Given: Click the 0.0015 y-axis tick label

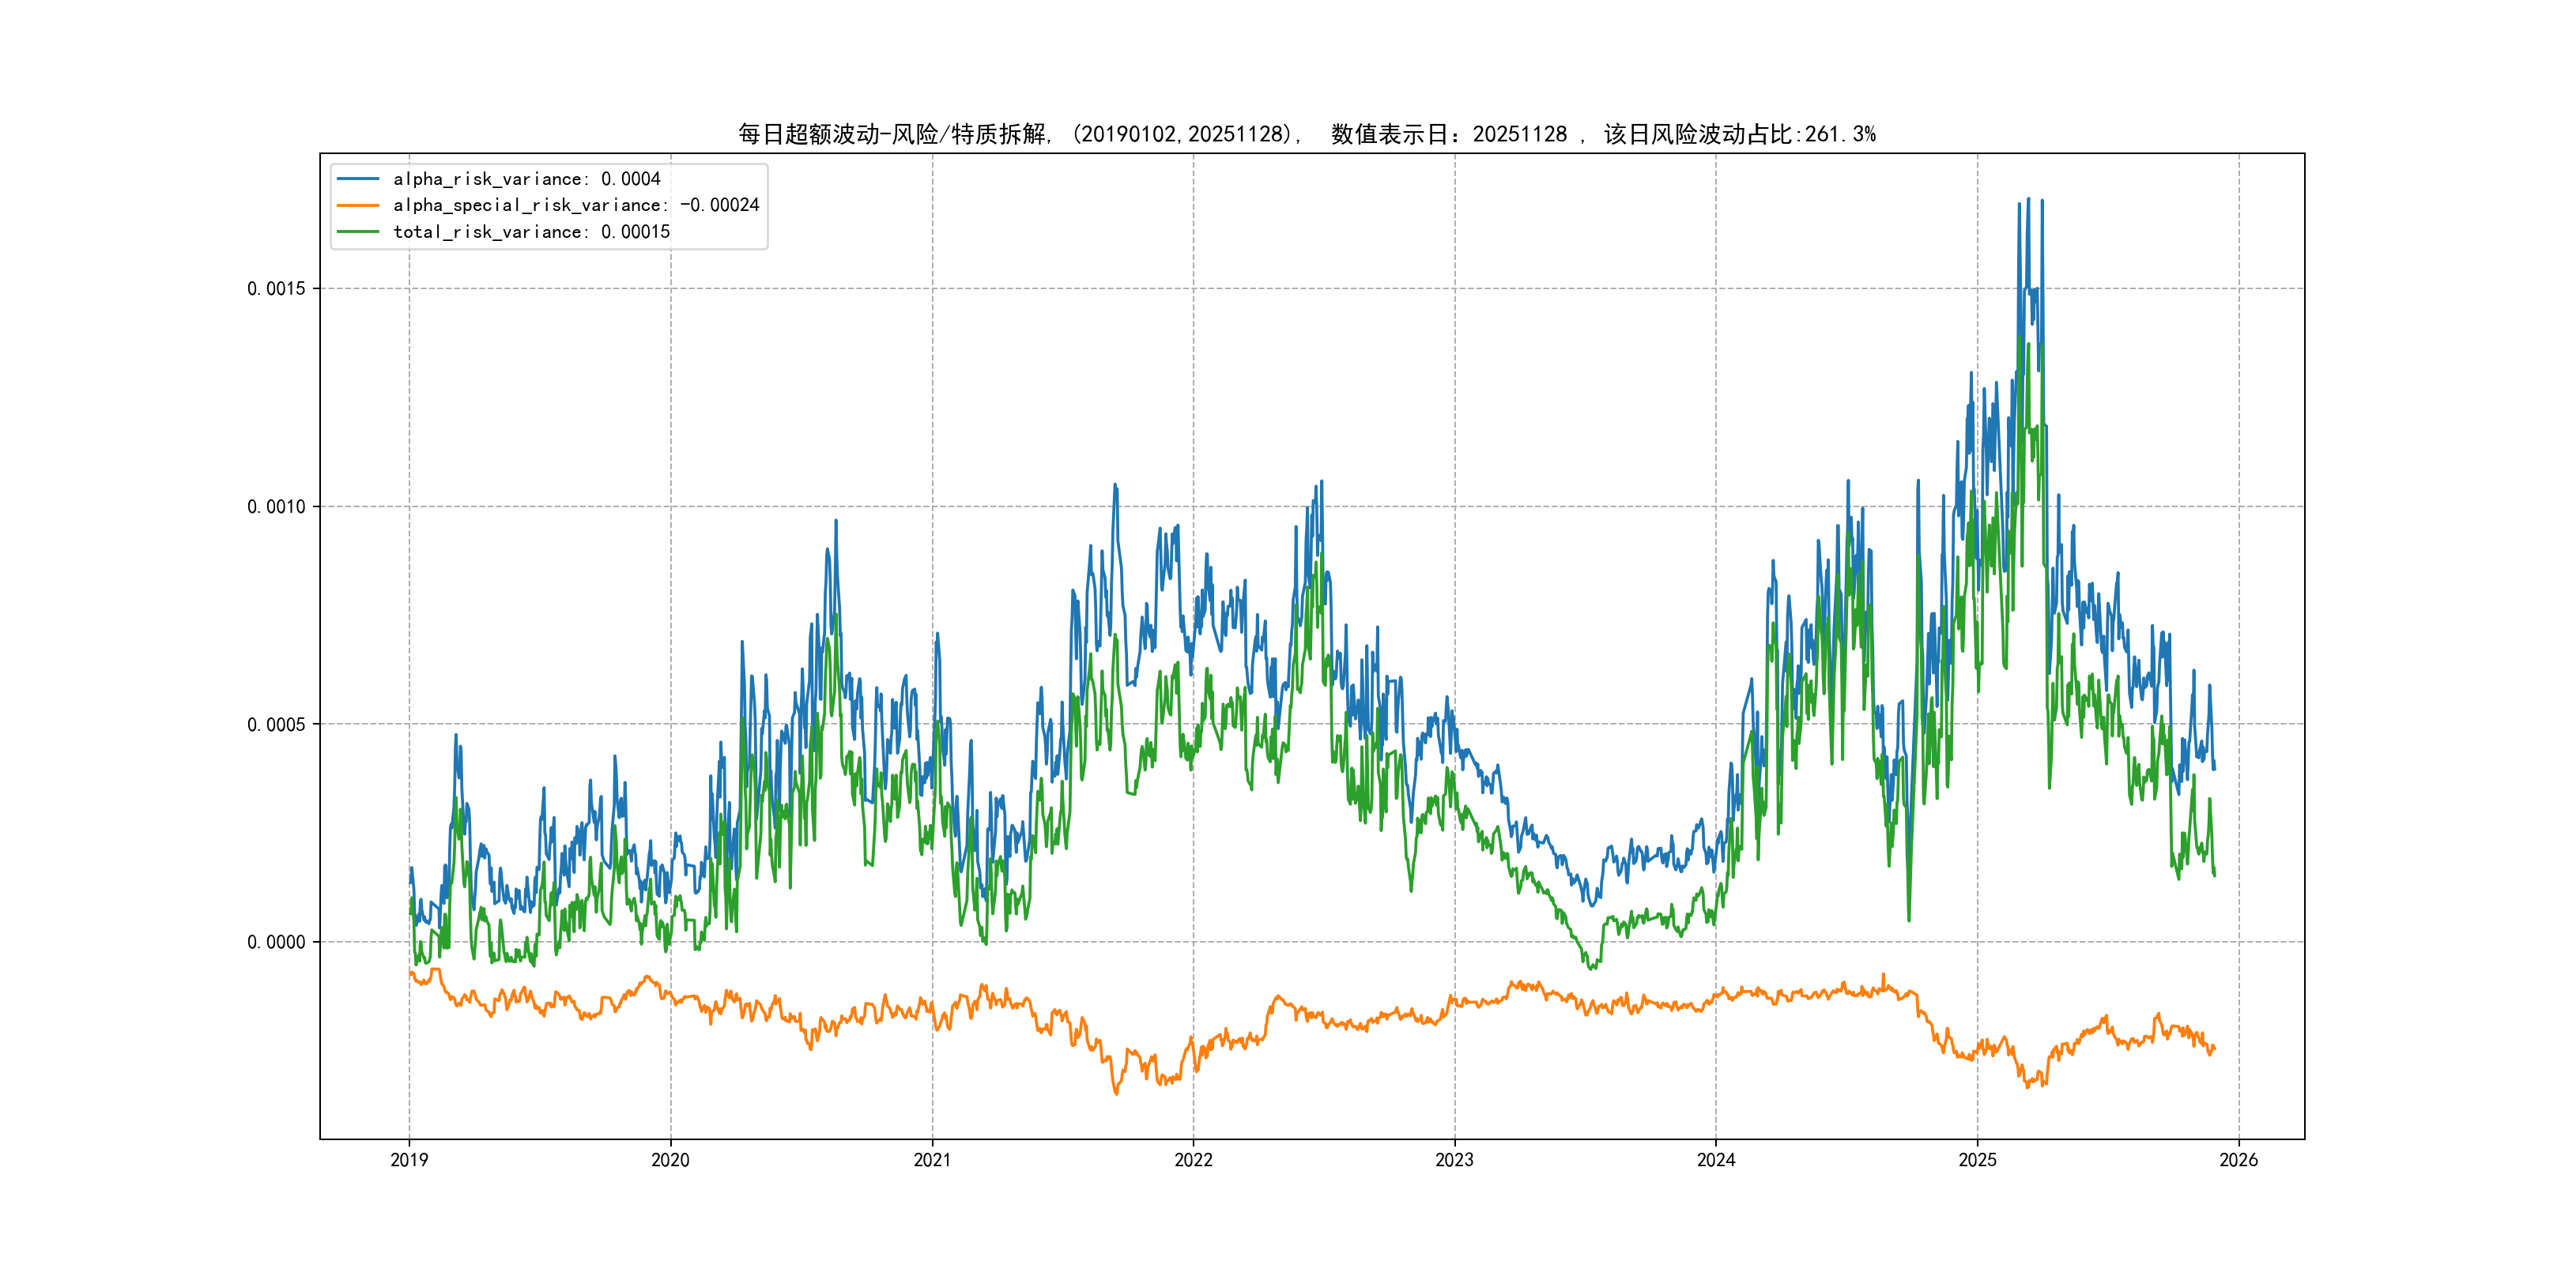Looking at the screenshot, I should coord(277,289).
